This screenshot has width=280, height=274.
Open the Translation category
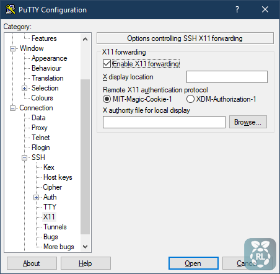48,78
